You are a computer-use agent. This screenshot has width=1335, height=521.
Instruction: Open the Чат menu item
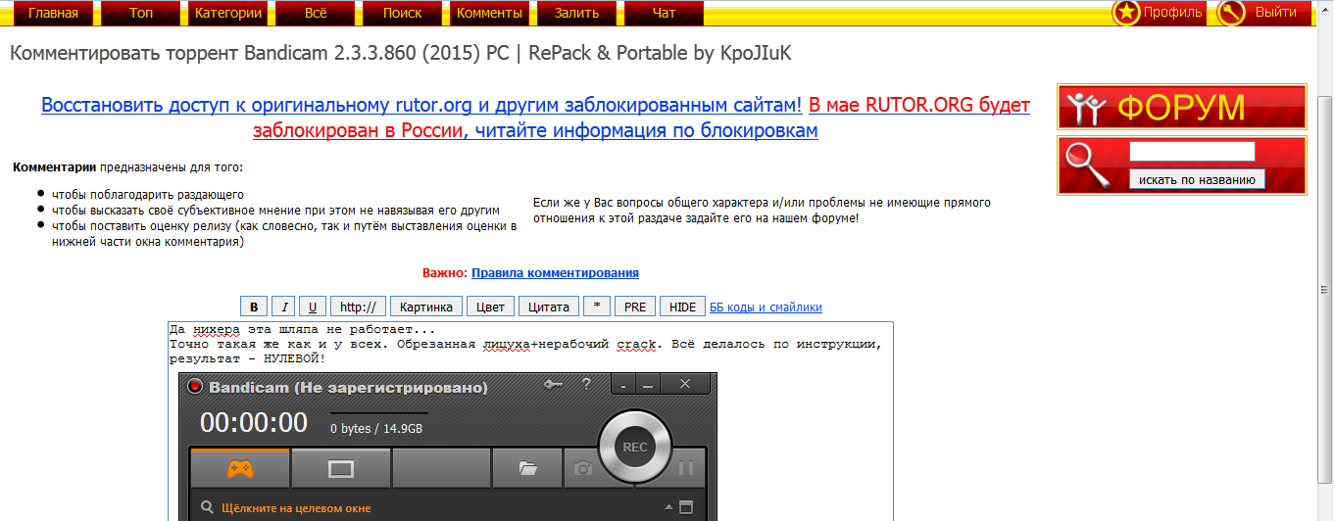click(x=665, y=13)
